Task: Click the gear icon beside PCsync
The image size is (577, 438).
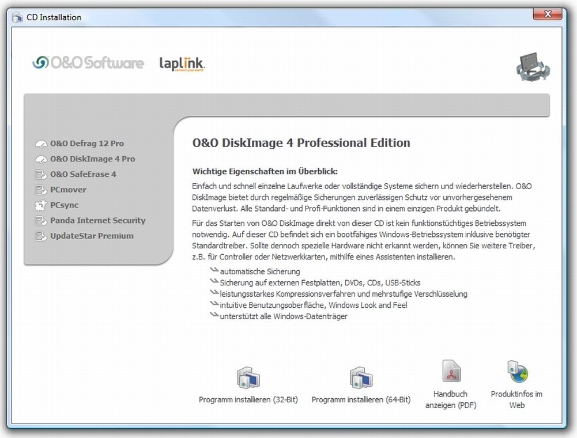Action: pyautogui.click(x=41, y=205)
